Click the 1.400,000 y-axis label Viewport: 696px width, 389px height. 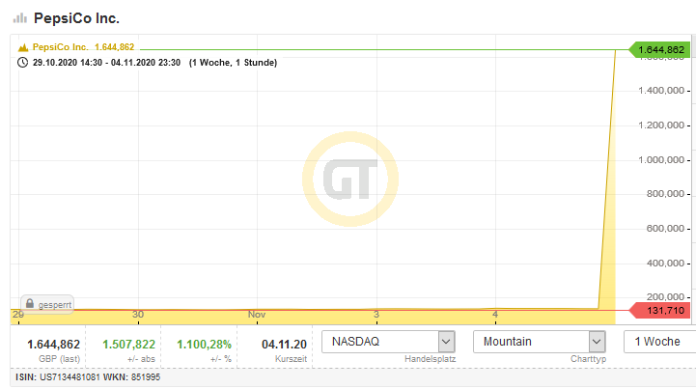click(x=661, y=91)
